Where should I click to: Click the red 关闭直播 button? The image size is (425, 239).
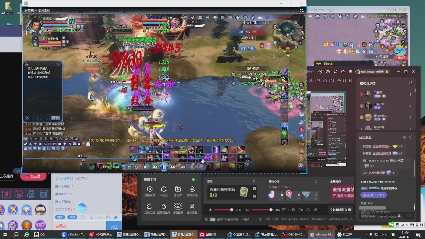pos(33,176)
